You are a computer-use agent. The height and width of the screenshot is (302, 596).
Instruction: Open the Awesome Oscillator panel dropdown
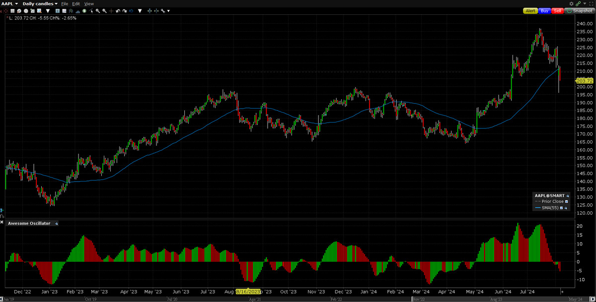pos(56,223)
